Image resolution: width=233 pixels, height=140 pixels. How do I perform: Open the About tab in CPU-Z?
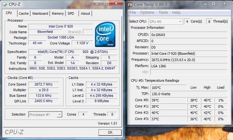pyautogui.click(x=85, y=13)
